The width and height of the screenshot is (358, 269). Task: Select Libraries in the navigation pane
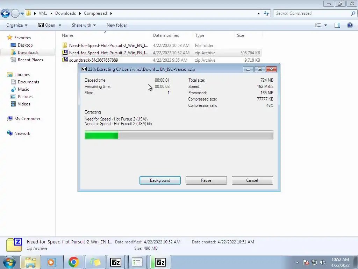(x=22, y=75)
